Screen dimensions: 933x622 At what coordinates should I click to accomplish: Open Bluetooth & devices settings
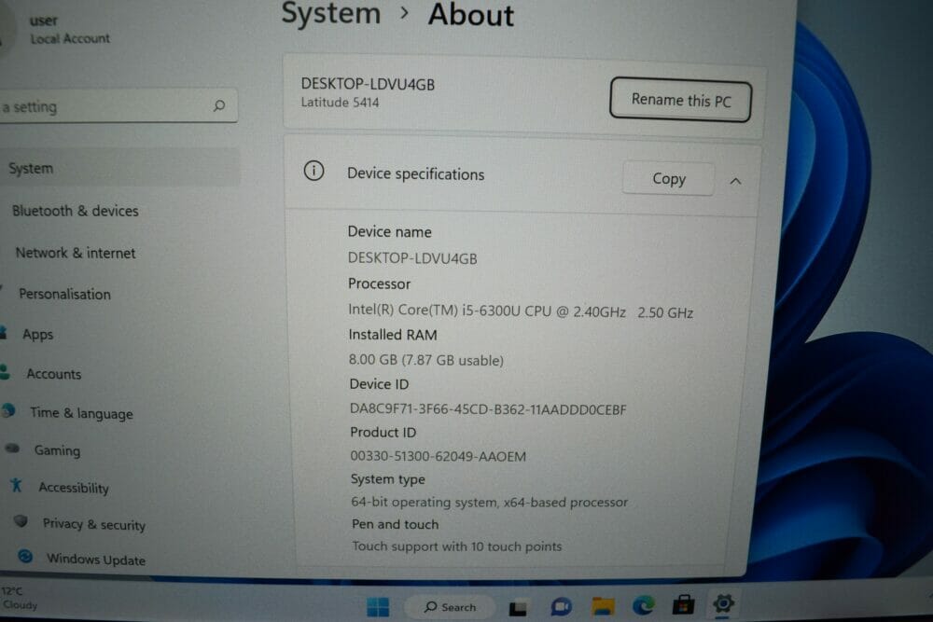pos(75,211)
